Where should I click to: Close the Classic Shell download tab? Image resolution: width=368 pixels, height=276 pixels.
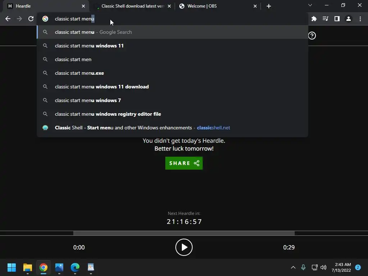[x=169, y=6]
